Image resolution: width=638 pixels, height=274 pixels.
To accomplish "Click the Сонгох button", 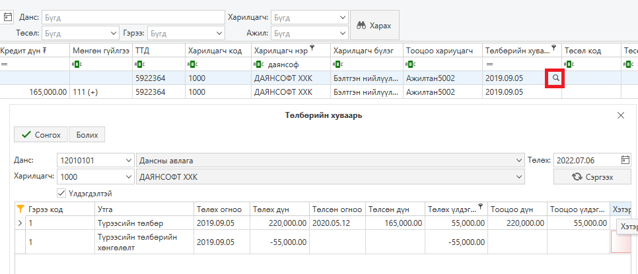I will coord(41,135).
